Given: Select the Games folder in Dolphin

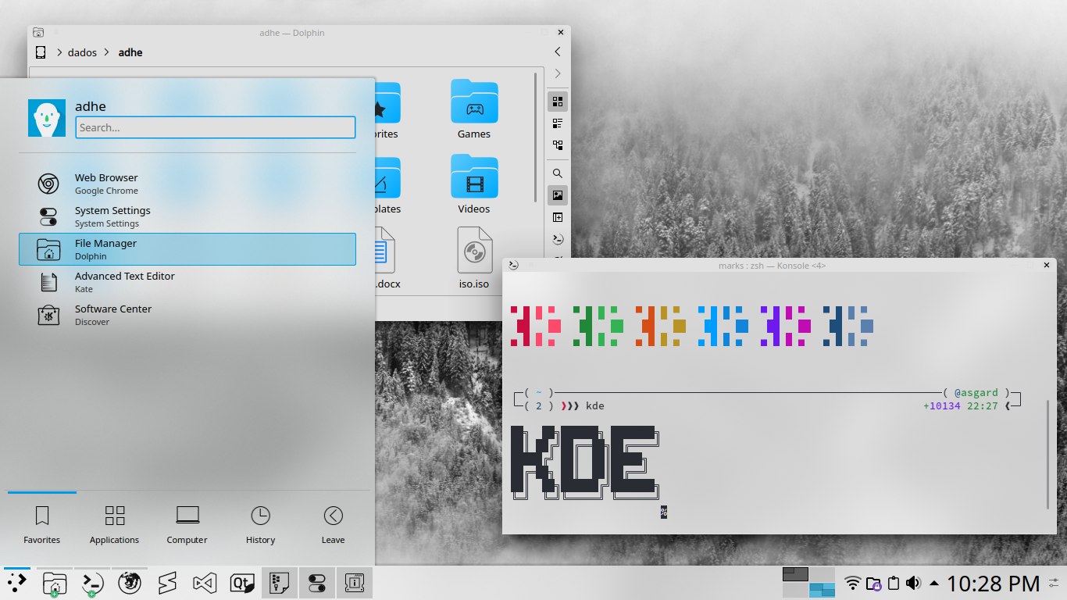Looking at the screenshot, I should tap(474, 109).
